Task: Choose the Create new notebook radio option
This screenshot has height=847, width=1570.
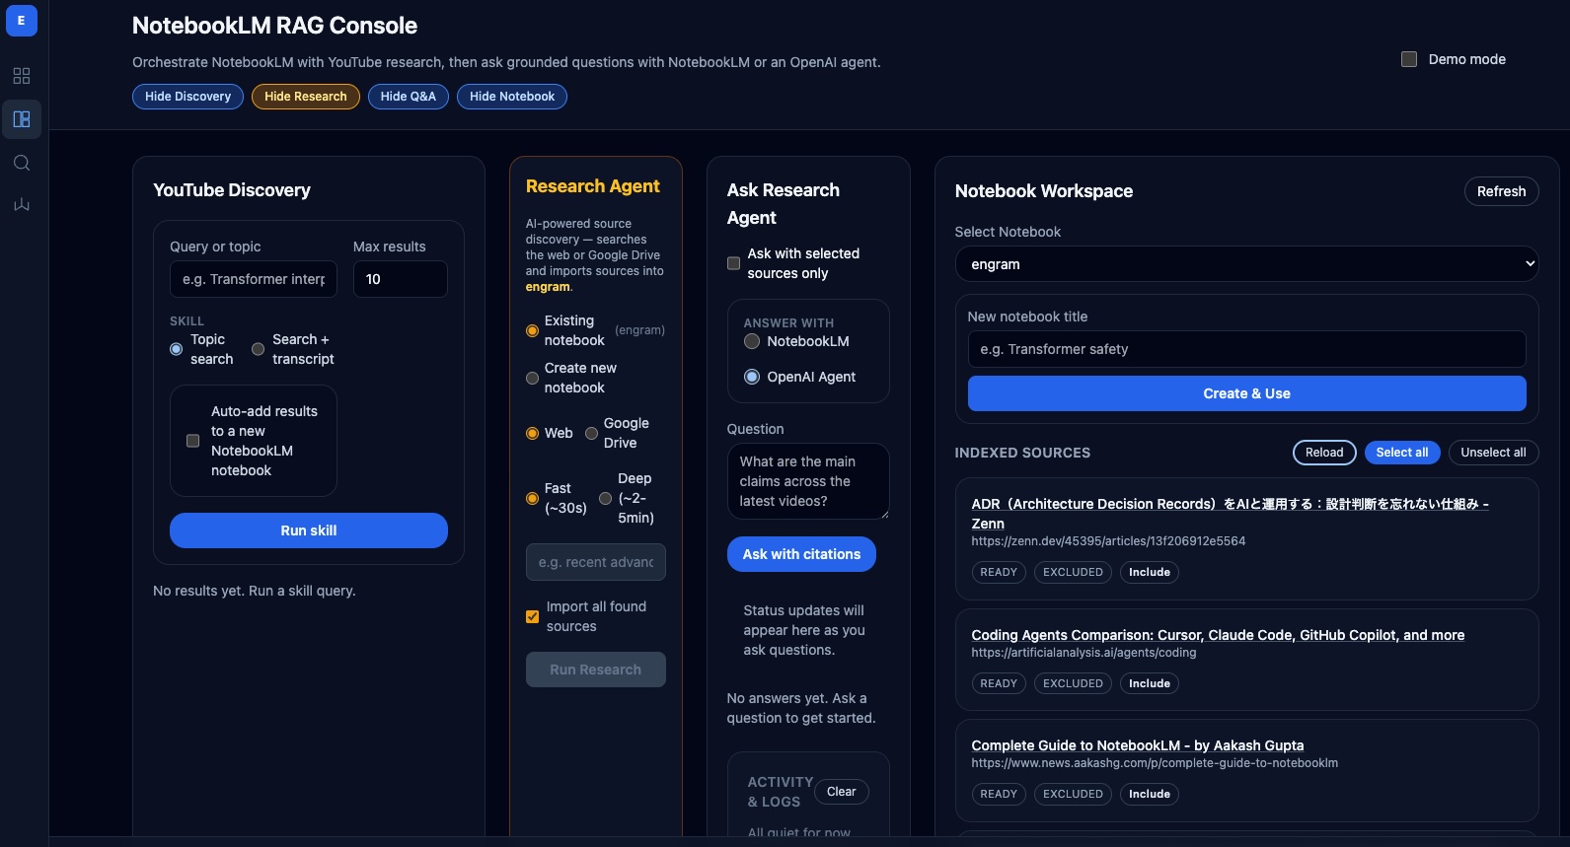Action: 532,378
